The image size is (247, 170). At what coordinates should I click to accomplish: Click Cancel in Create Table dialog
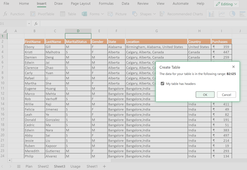pos(226,94)
